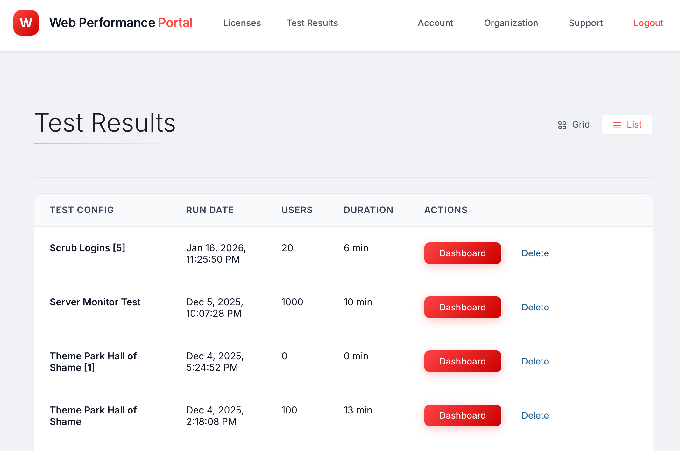
Task: Select the List view label
Action: (634, 124)
